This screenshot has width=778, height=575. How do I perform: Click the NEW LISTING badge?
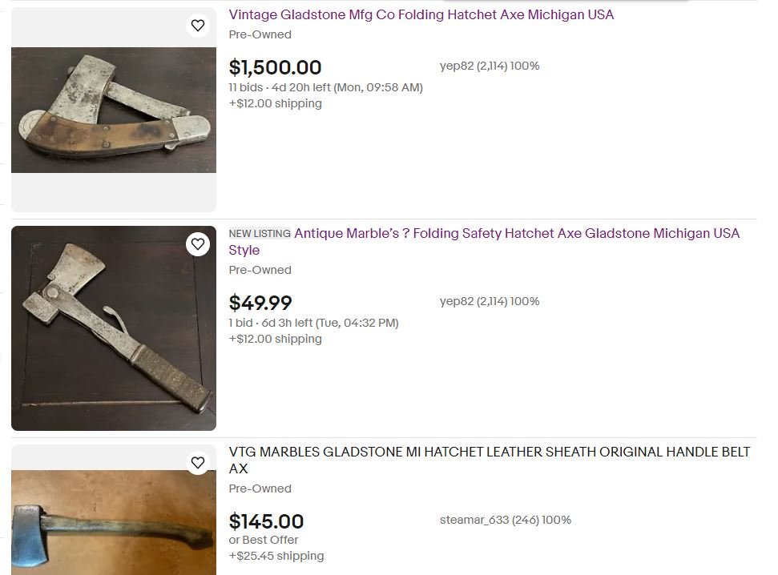pyautogui.click(x=260, y=234)
